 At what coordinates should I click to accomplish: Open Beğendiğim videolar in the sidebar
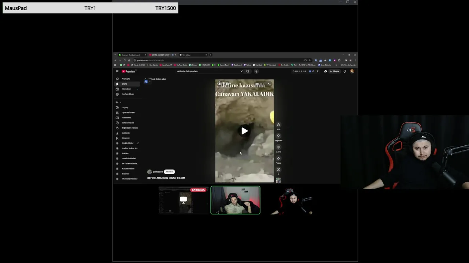click(x=127, y=128)
